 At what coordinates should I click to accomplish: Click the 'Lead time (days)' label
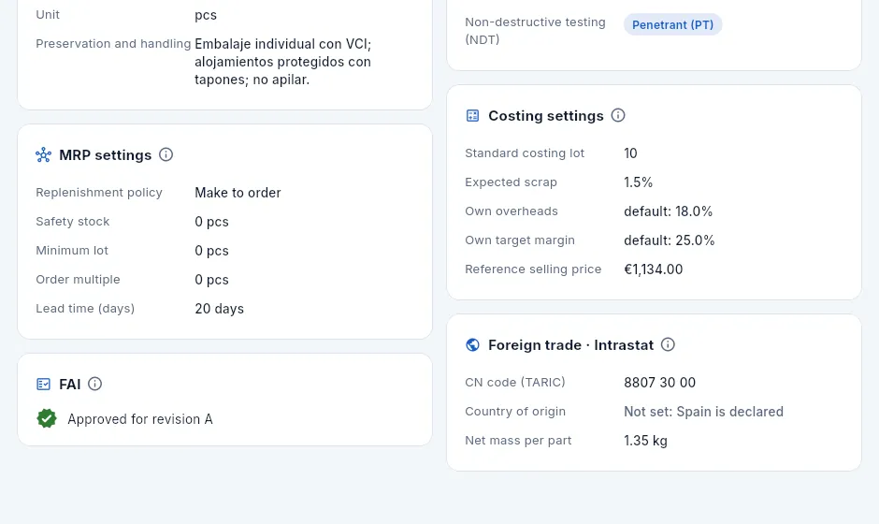click(85, 309)
